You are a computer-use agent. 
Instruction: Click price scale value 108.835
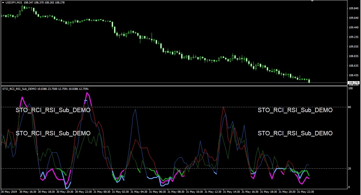click(x=354, y=56)
